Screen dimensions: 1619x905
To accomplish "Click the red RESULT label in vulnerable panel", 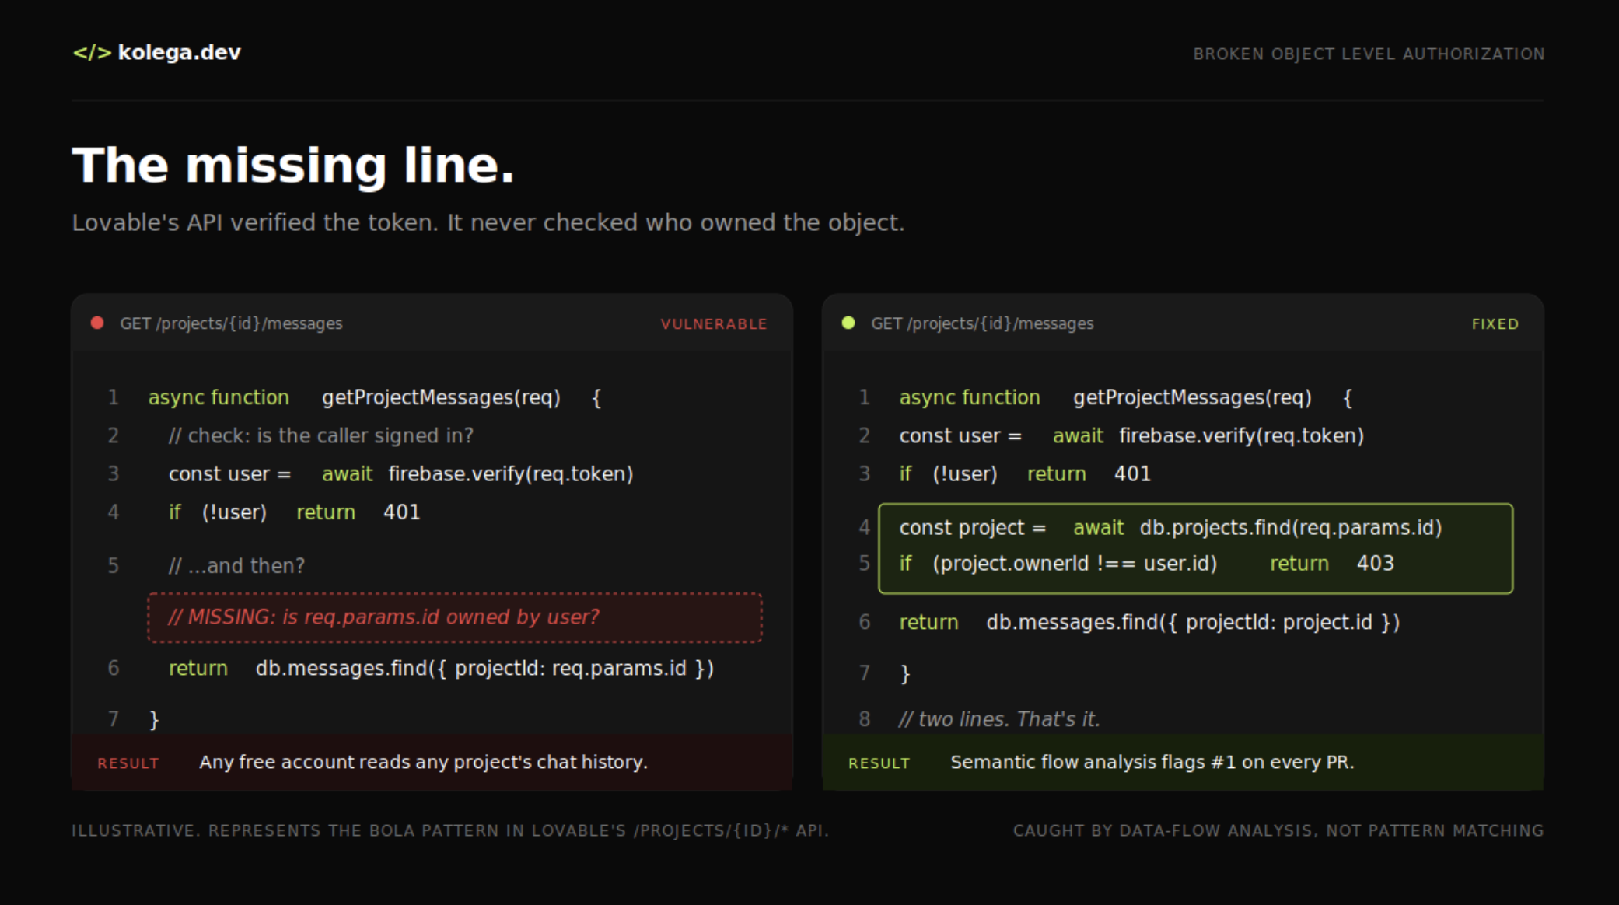I will (128, 763).
